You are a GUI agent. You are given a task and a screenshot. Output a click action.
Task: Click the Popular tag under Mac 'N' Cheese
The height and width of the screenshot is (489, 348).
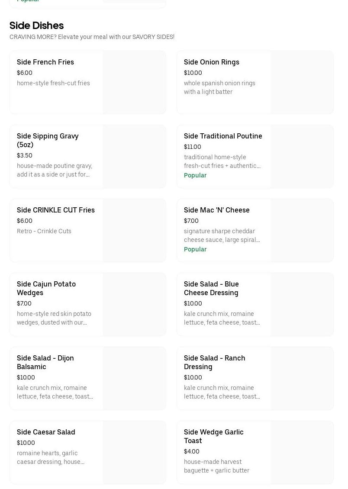coord(195,249)
